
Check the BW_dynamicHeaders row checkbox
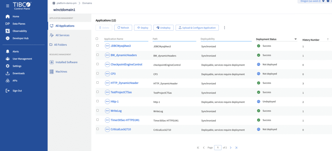[x=98, y=55]
